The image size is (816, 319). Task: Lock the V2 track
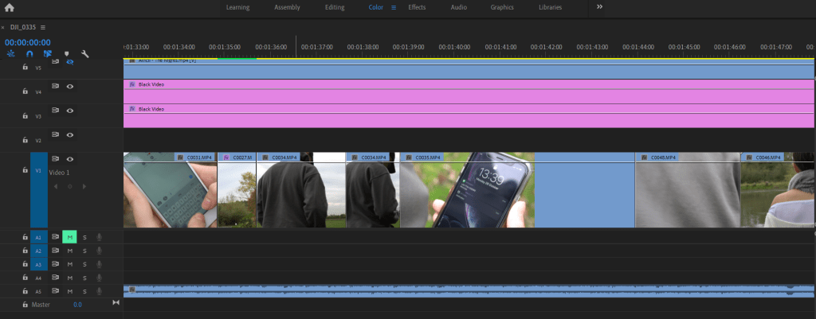(25, 140)
